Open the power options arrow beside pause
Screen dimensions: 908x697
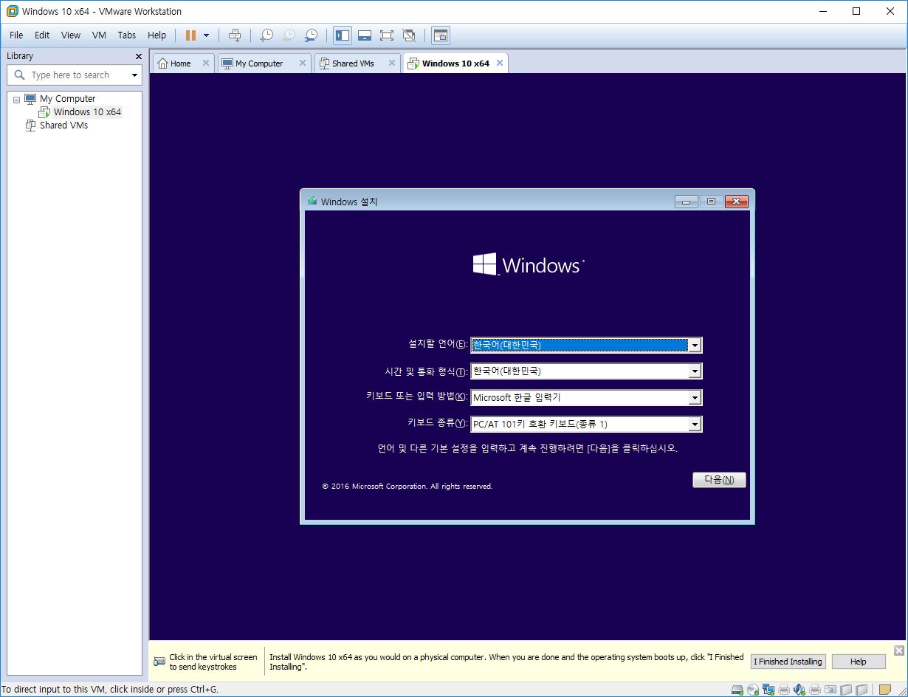tap(207, 35)
